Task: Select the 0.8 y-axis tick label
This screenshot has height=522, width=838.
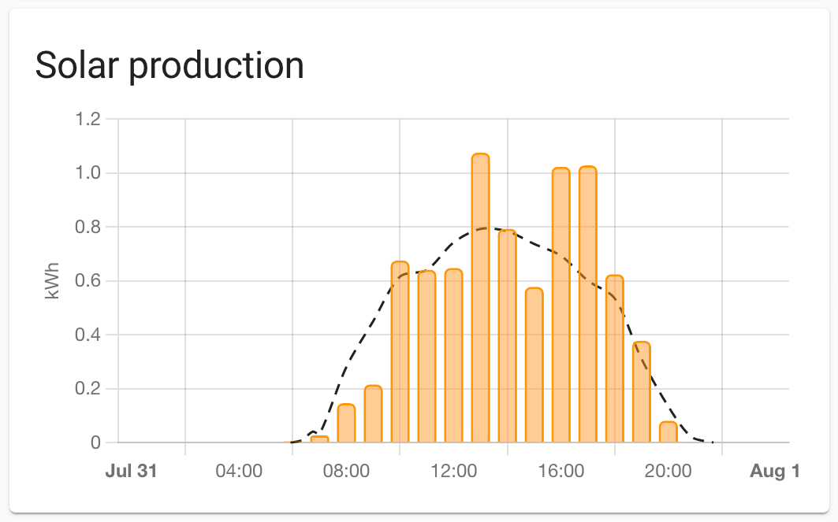Action: point(88,228)
